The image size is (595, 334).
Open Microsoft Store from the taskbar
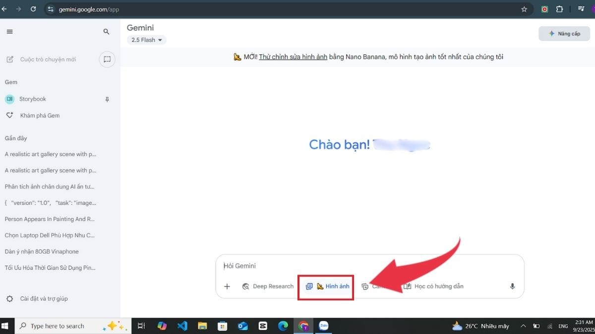pos(223,326)
